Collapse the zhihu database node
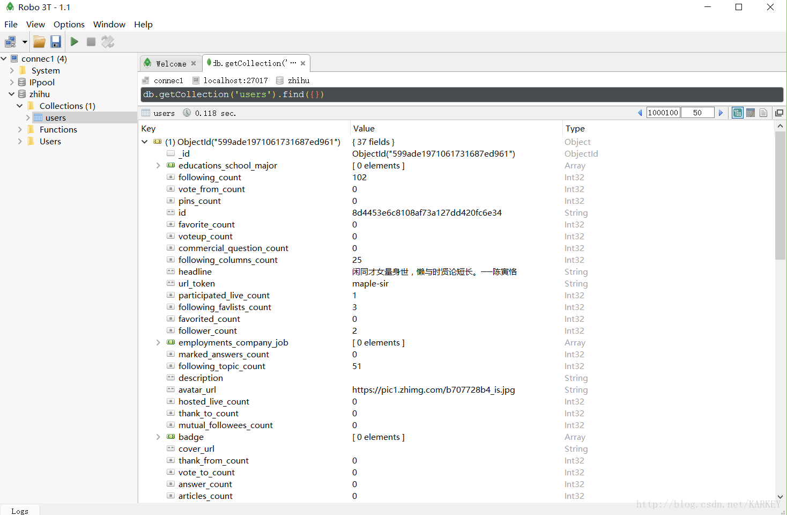The width and height of the screenshot is (787, 515). [x=12, y=94]
